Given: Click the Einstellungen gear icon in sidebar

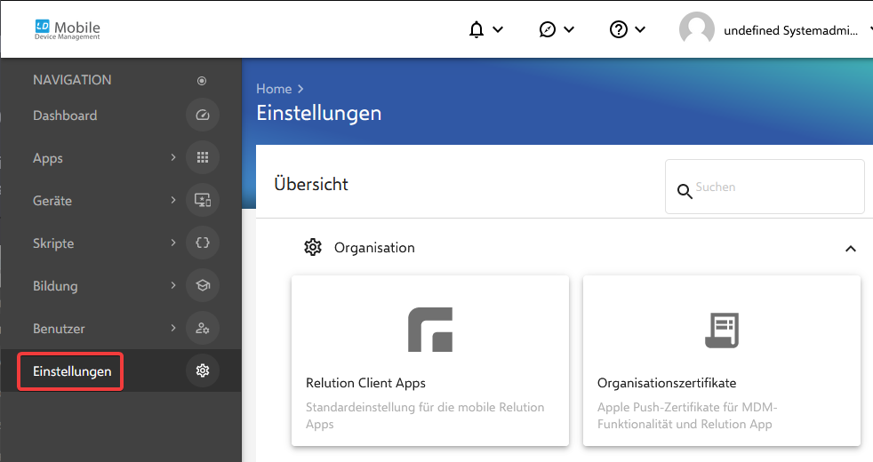Looking at the screenshot, I should click(x=202, y=370).
